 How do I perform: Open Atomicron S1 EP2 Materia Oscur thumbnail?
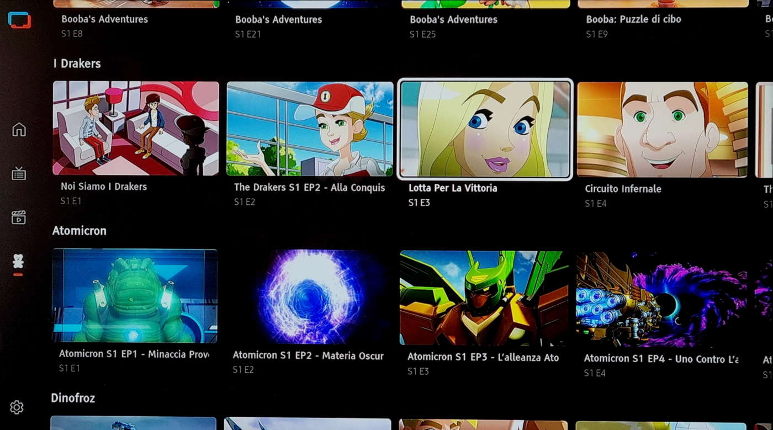tap(309, 297)
